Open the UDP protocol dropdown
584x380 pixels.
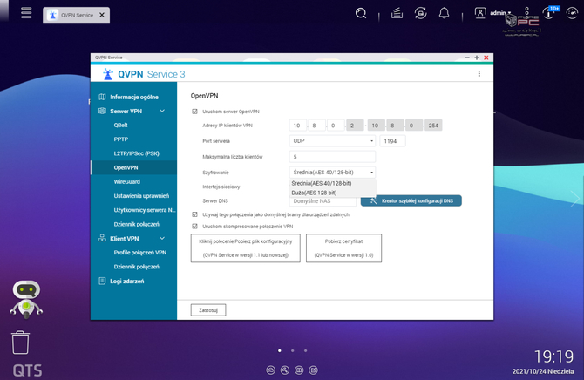click(332, 141)
